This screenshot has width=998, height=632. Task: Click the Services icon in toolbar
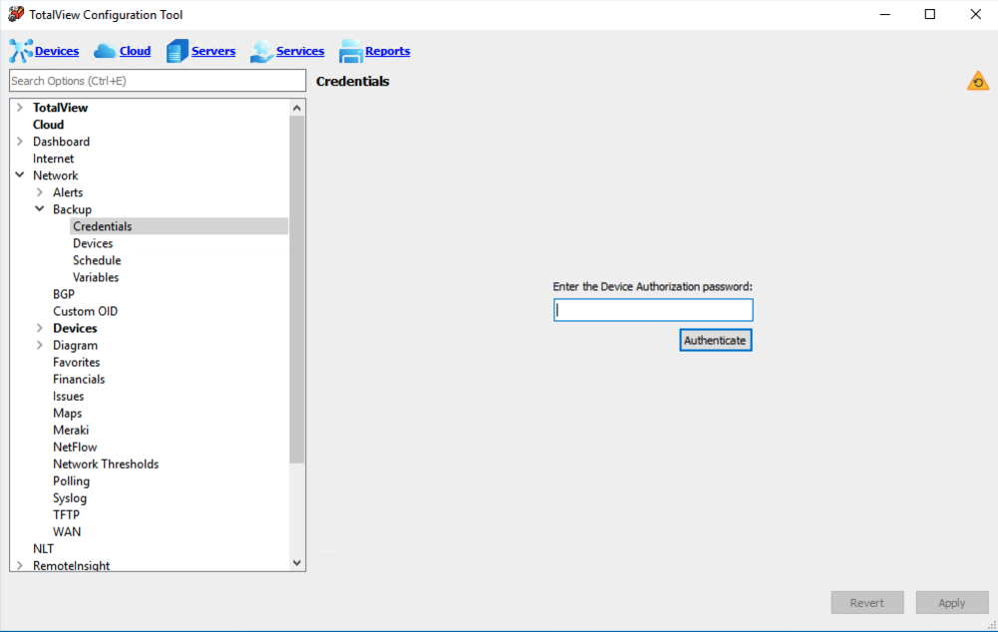pos(261,51)
